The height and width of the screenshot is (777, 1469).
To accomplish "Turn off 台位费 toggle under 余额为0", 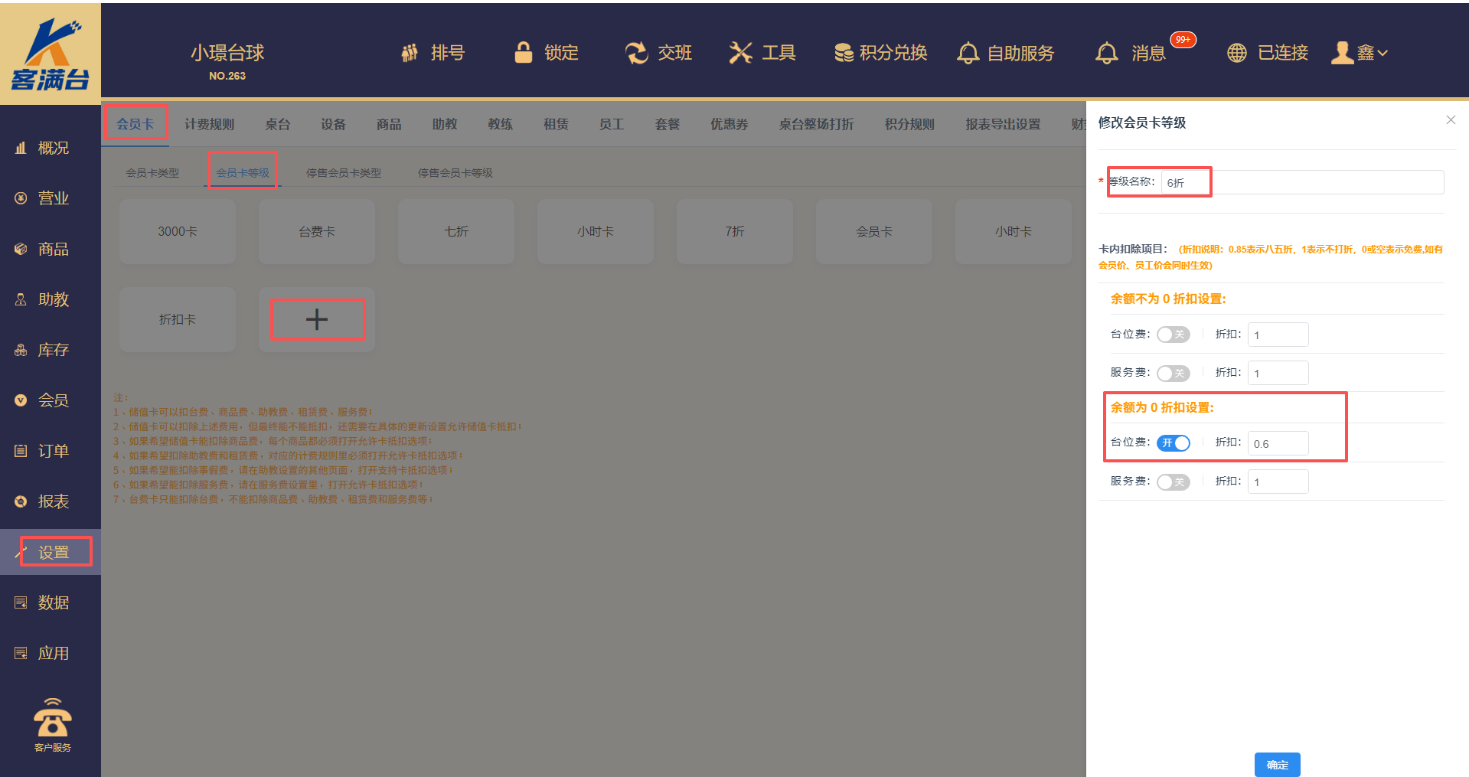I will click(1173, 443).
